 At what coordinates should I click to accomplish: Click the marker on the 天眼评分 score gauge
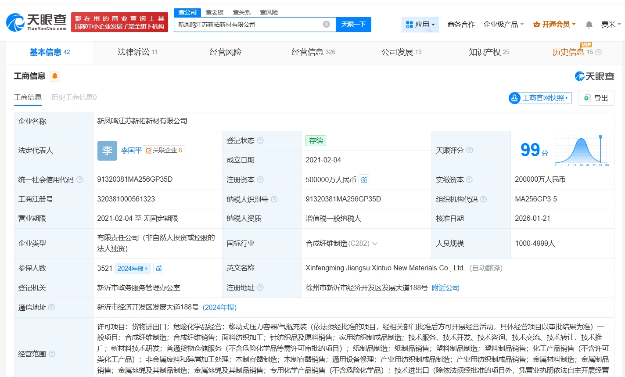click(x=600, y=137)
